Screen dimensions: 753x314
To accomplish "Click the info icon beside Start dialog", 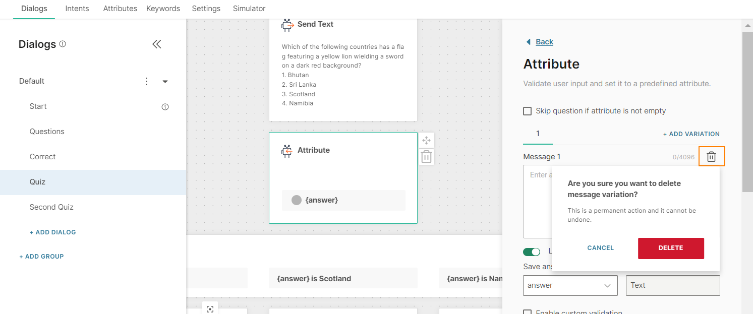I will point(165,107).
